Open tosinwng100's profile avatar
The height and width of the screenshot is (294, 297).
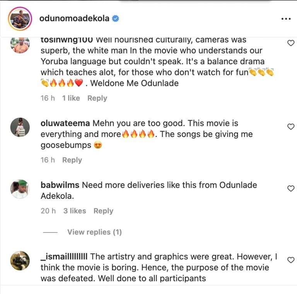20,44
